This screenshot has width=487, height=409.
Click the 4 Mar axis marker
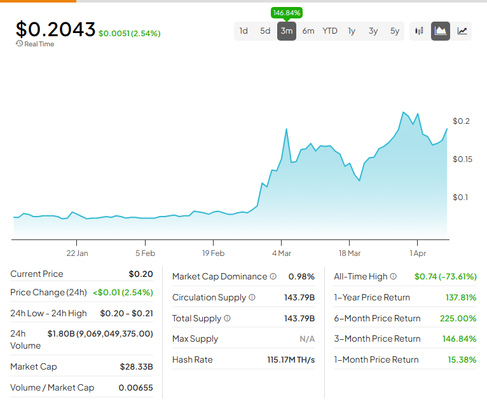282,253
